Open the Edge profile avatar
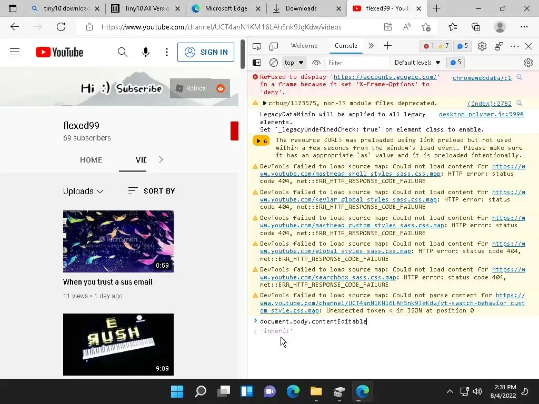 pos(500,27)
